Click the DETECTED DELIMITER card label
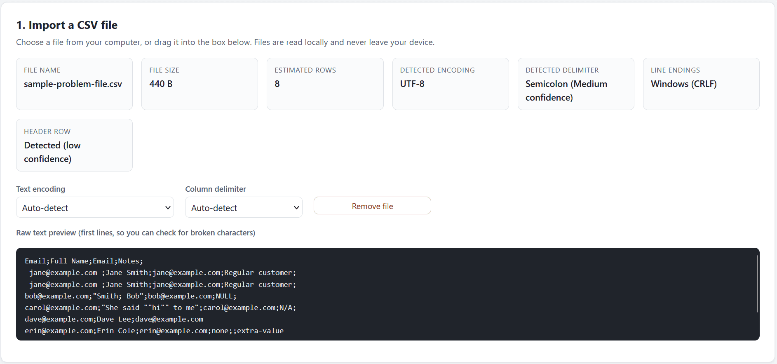This screenshot has height=364, width=777. (562, 70)
